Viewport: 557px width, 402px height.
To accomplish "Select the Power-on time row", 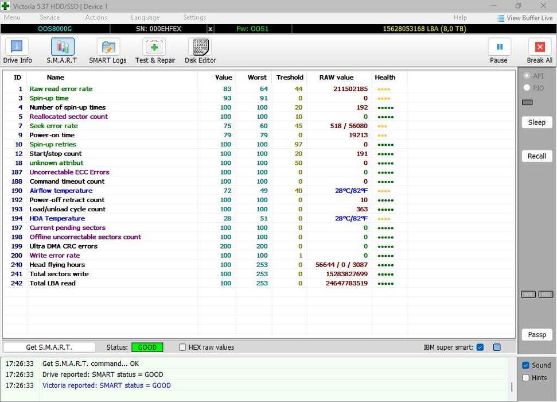I will click(x=259, y=135).
